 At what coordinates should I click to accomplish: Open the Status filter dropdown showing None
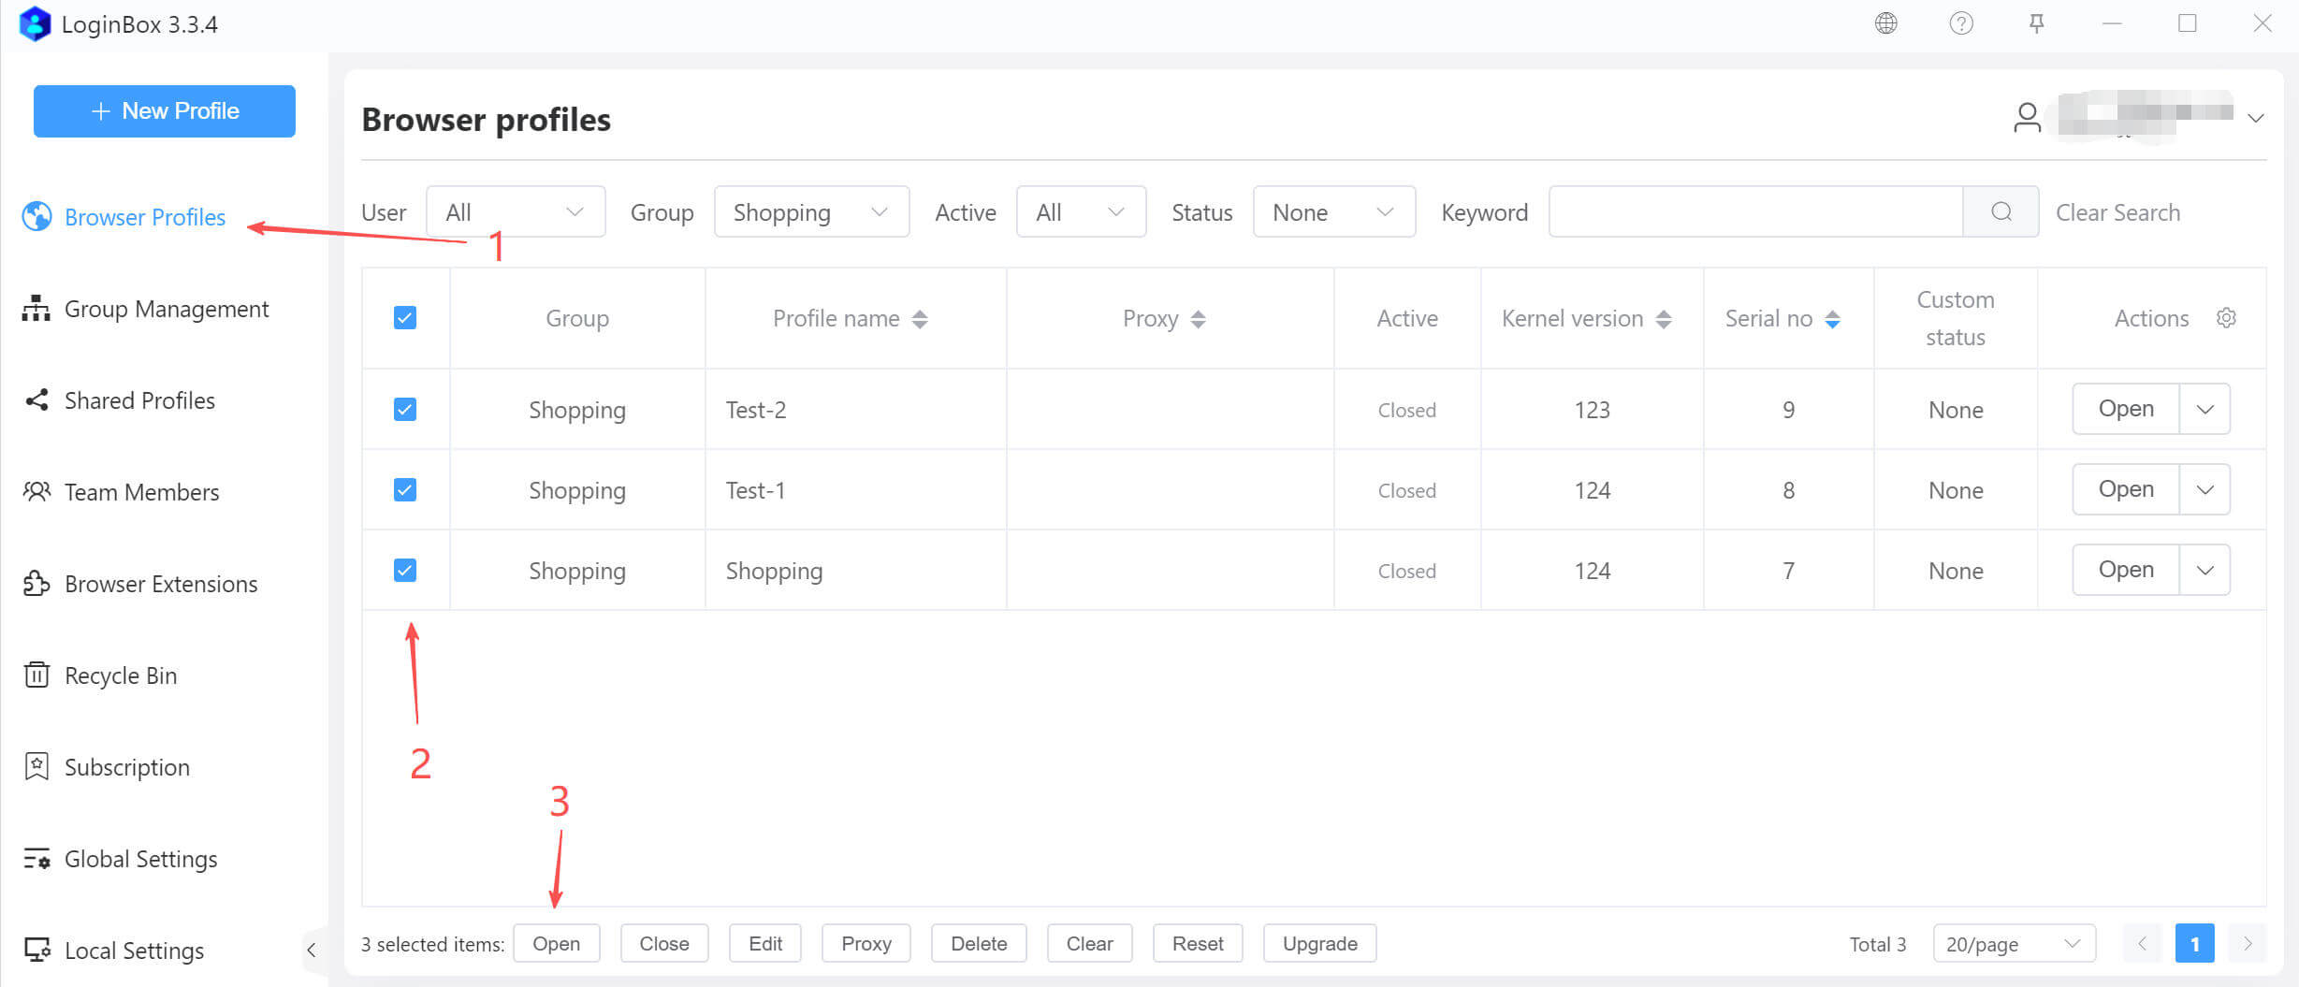click(1332, 212)
